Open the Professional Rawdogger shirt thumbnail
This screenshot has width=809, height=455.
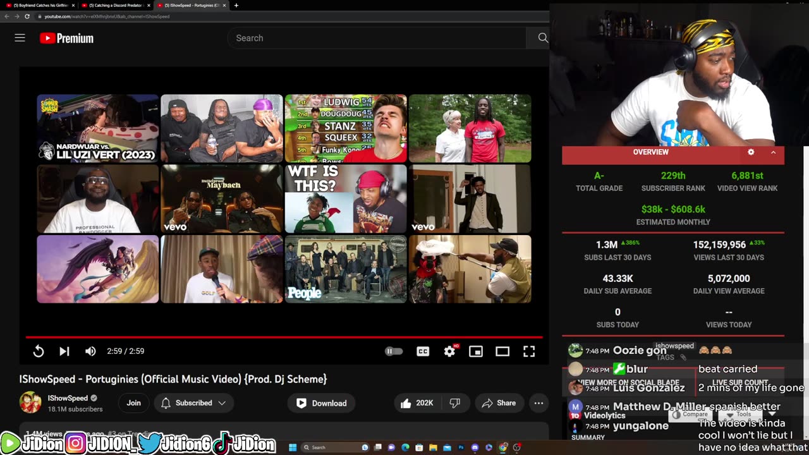click(x=97, y=199)
